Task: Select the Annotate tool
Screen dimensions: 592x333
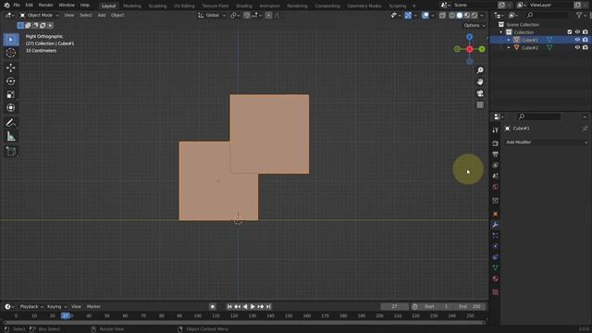Action: (11, 123)
